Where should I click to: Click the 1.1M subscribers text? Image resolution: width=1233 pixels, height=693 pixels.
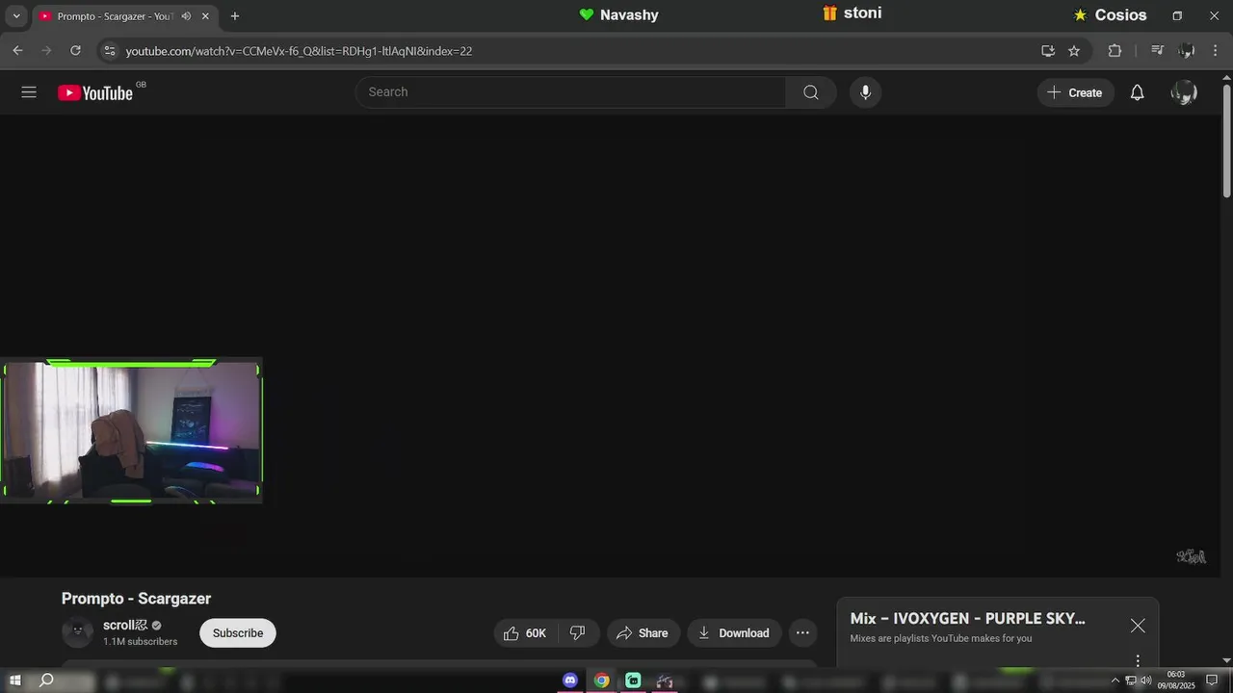click(140, 642)
